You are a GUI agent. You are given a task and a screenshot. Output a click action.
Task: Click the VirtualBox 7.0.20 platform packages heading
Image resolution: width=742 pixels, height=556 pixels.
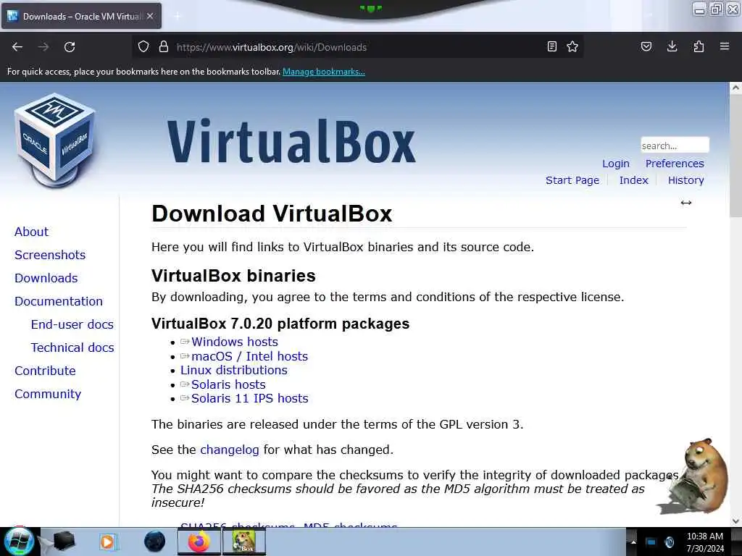280,324
